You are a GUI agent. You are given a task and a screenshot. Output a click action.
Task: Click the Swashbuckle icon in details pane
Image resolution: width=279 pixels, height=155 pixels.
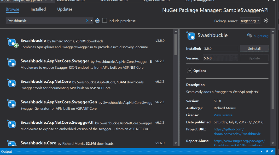191,36
